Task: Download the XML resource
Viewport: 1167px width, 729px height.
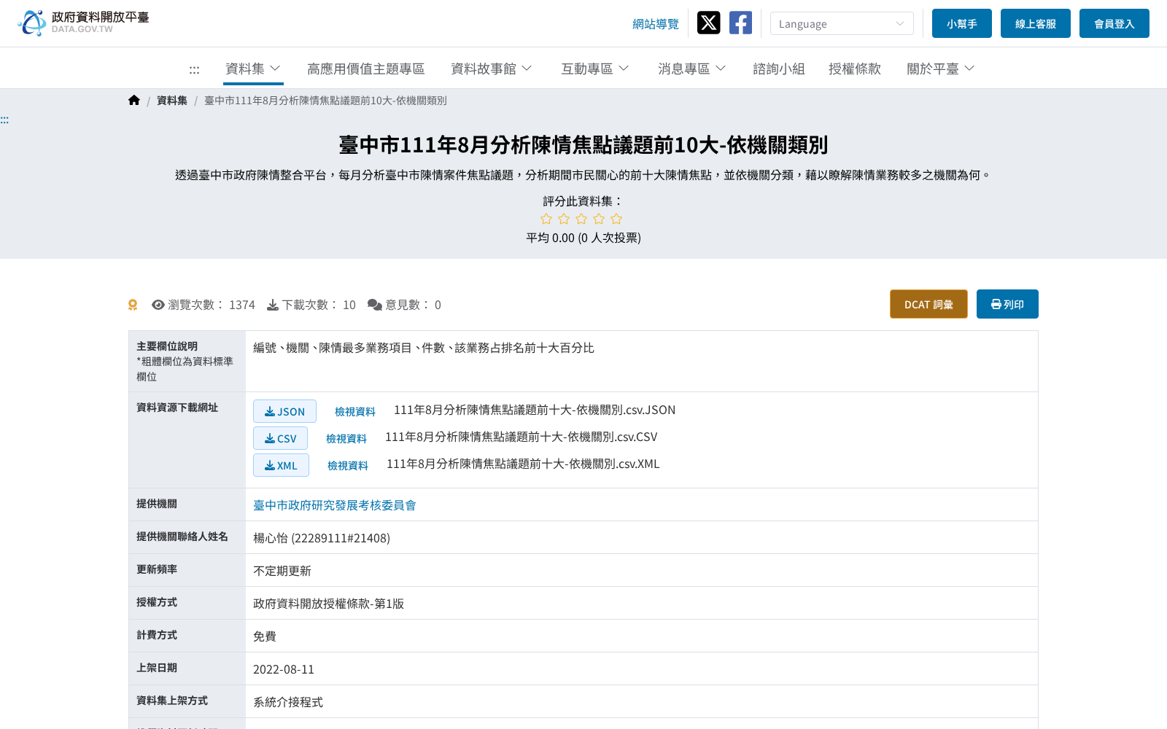Action: point(281,465)
